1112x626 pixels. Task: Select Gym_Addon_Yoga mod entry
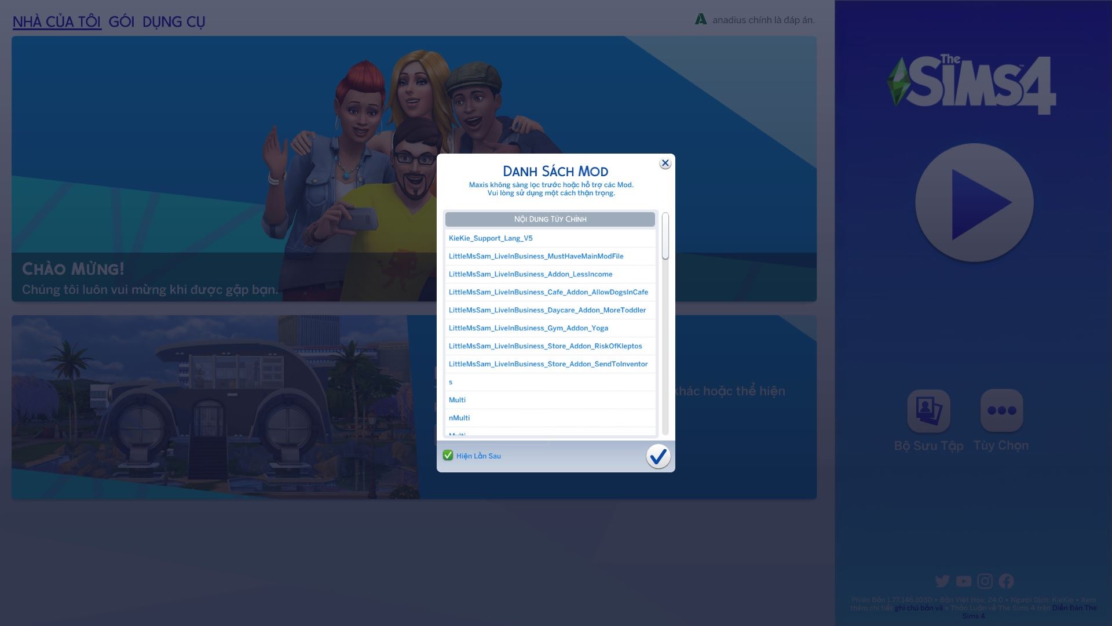point(550,328)
